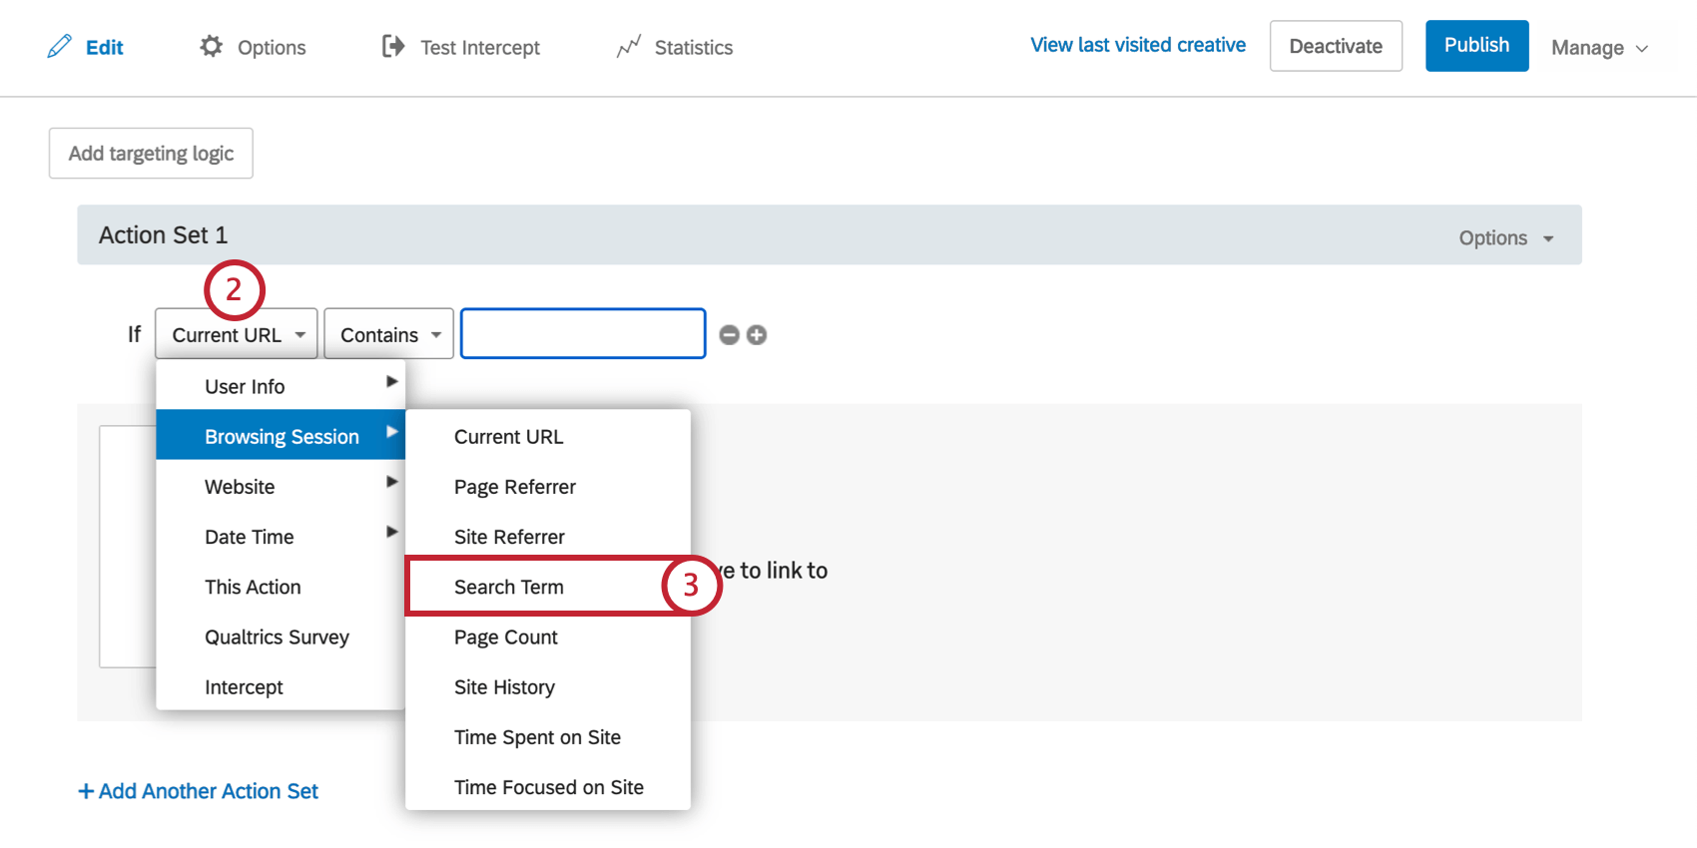The image size is (1697, 848).
Task: Select Time Spent on Site option
Action: (x=537, y=737)
